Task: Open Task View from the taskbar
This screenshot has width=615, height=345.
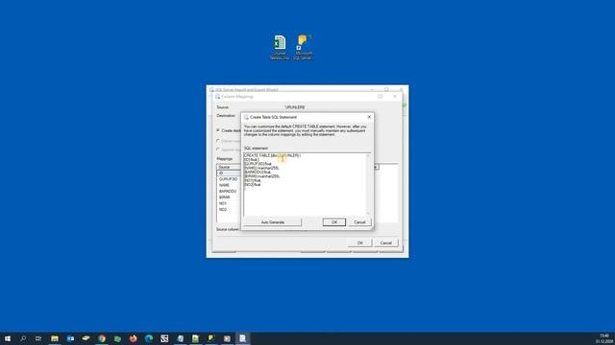Action: [x=38, y=338]
